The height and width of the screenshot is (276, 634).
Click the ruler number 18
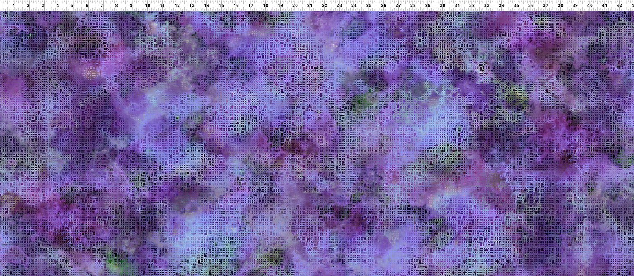[265, 6]
